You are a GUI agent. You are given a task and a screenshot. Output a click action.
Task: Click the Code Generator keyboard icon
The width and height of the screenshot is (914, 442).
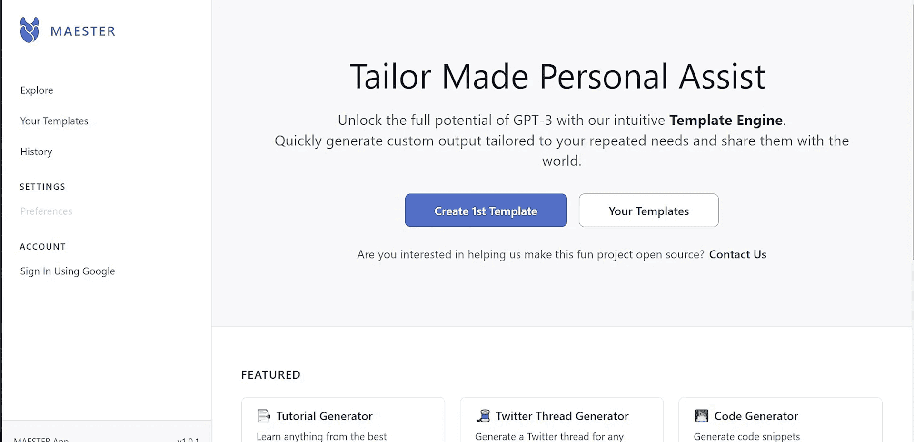point(701,416)
